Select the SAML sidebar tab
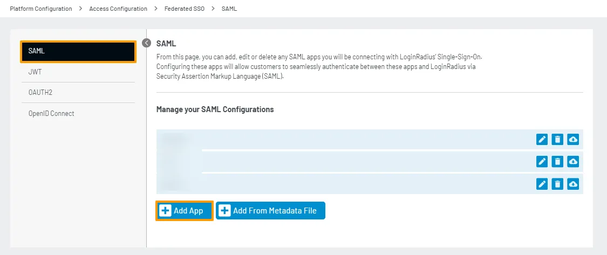Viewport: 607px width, 255px height. [78, 51]
